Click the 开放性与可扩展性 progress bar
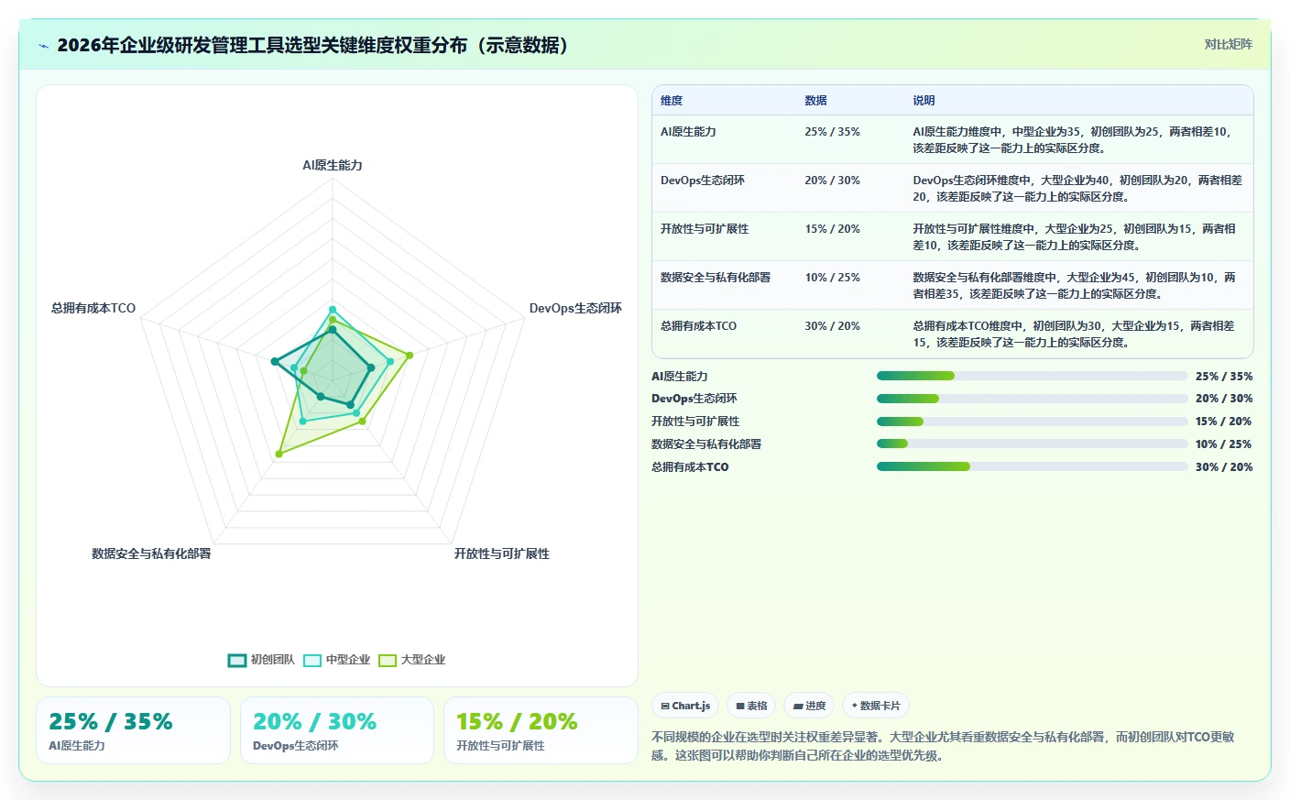This screenshot has height=800, width=1290. 1032,422
